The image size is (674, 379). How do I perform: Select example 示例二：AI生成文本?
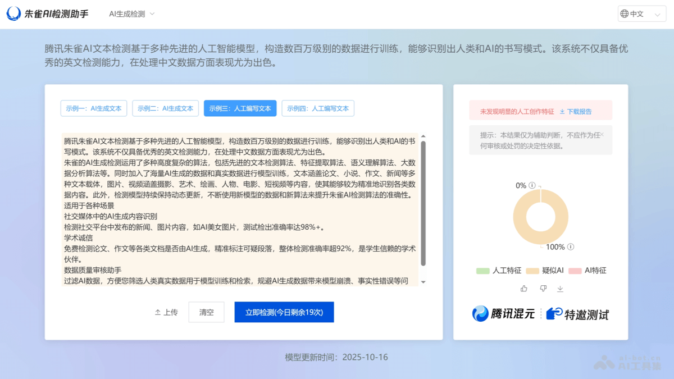click(x=166, y=108)
